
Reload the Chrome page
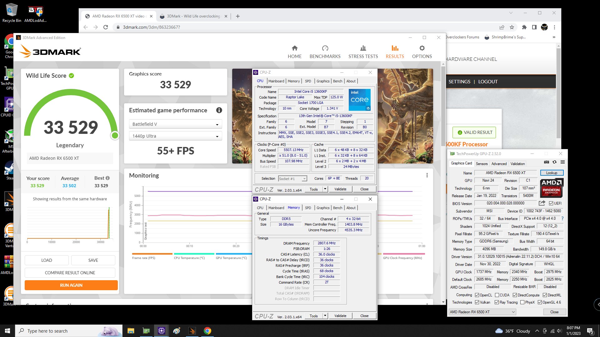106,27
